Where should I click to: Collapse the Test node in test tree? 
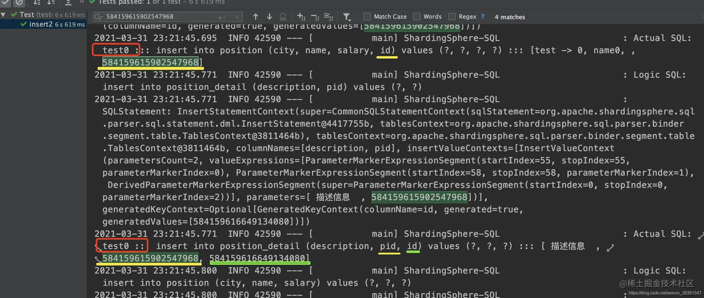3,14
